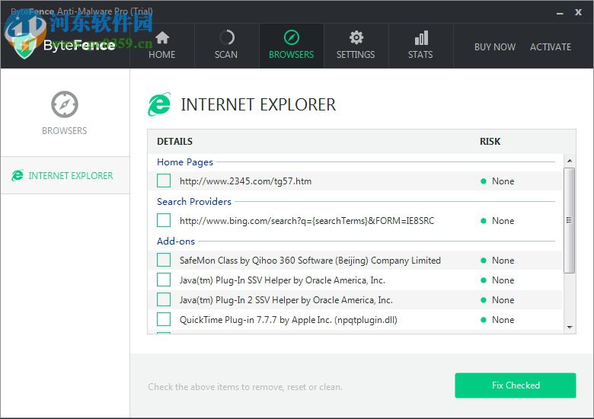Enable the Java Plug-In 2 SSV Helper checkbox
This screenshot has width=594, height=419.
(x=164, y=299)
